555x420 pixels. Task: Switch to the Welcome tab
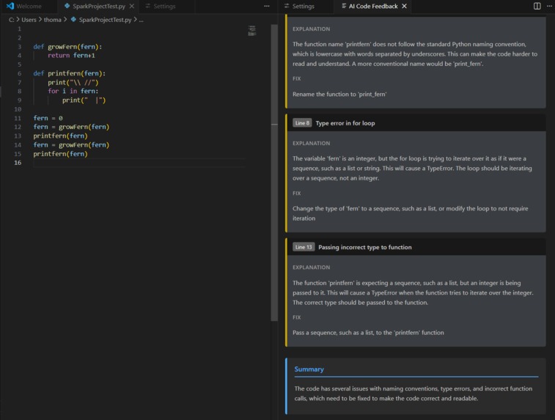[29, 6]
